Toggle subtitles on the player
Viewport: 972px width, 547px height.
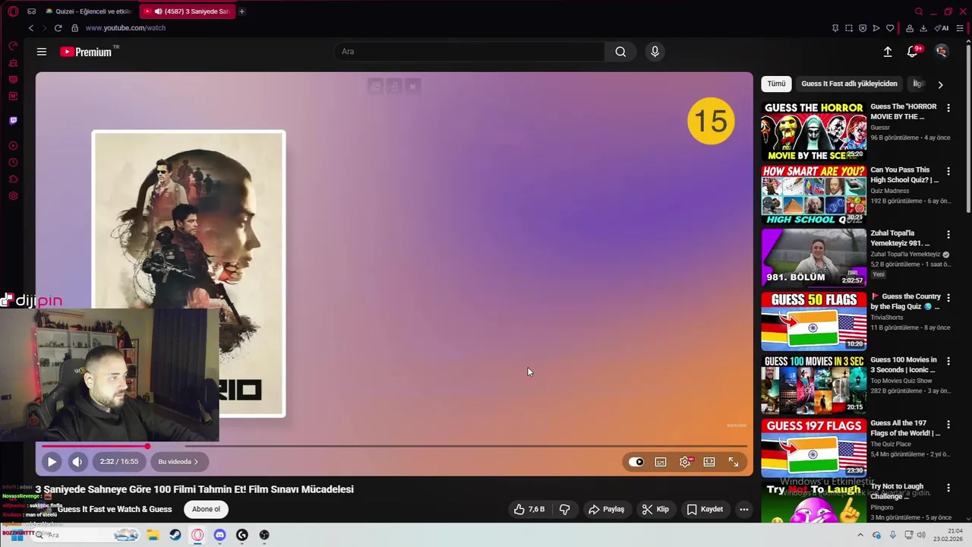tap(661, 462)
